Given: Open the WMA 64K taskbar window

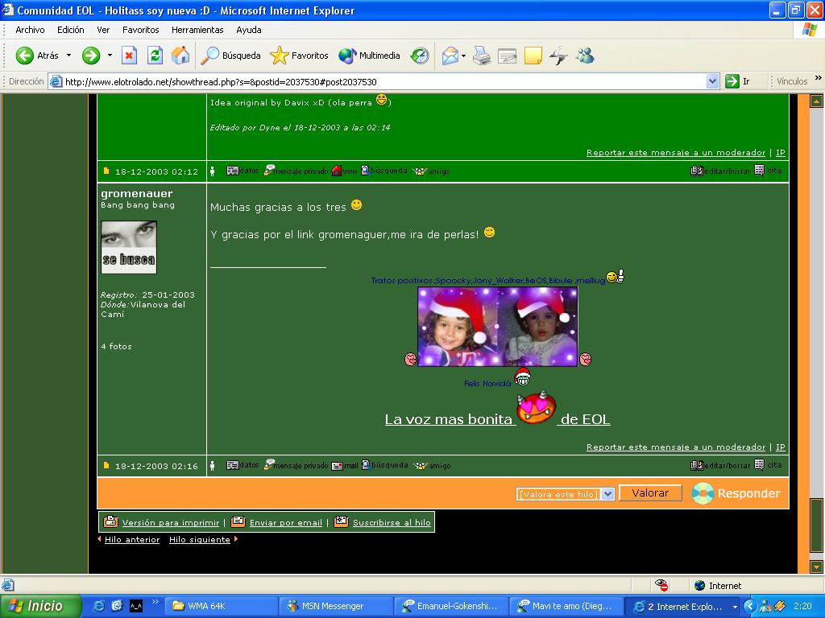Looking at the screenshot, I should [x=221, y=606].
